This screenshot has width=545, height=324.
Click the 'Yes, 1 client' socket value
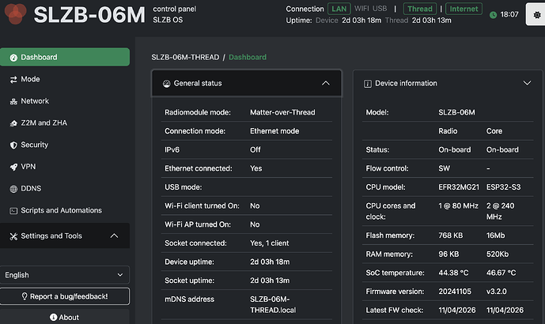[x=270, y=243]
